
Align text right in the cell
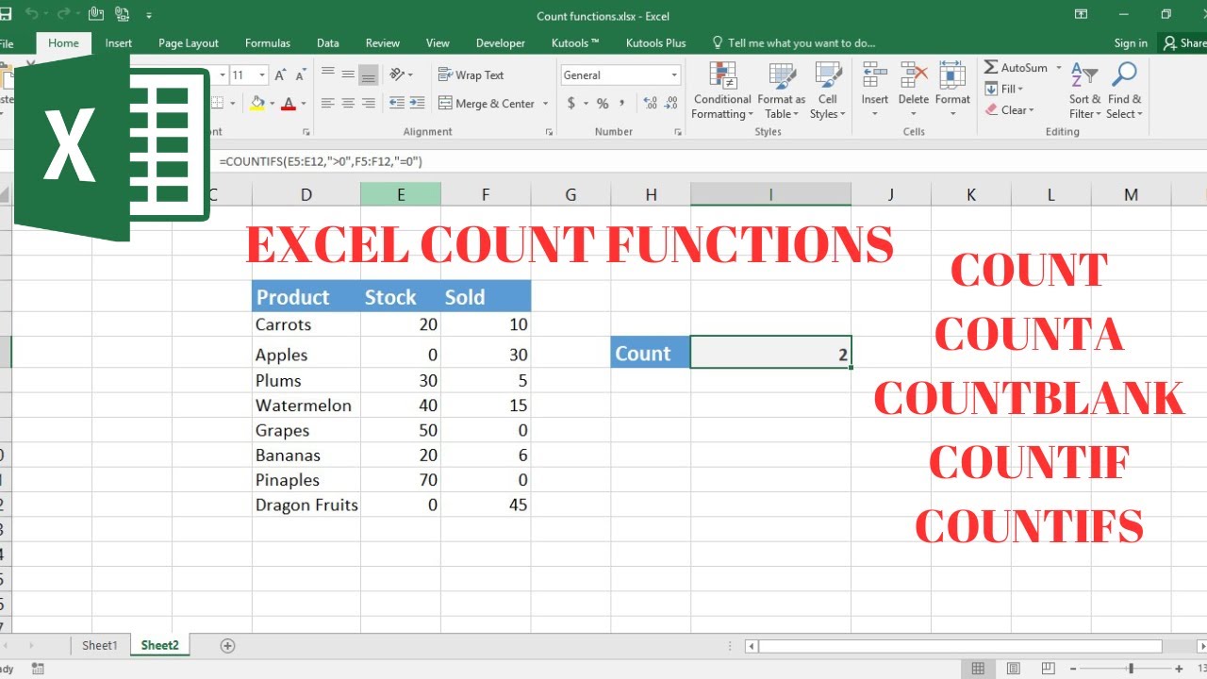369,104
